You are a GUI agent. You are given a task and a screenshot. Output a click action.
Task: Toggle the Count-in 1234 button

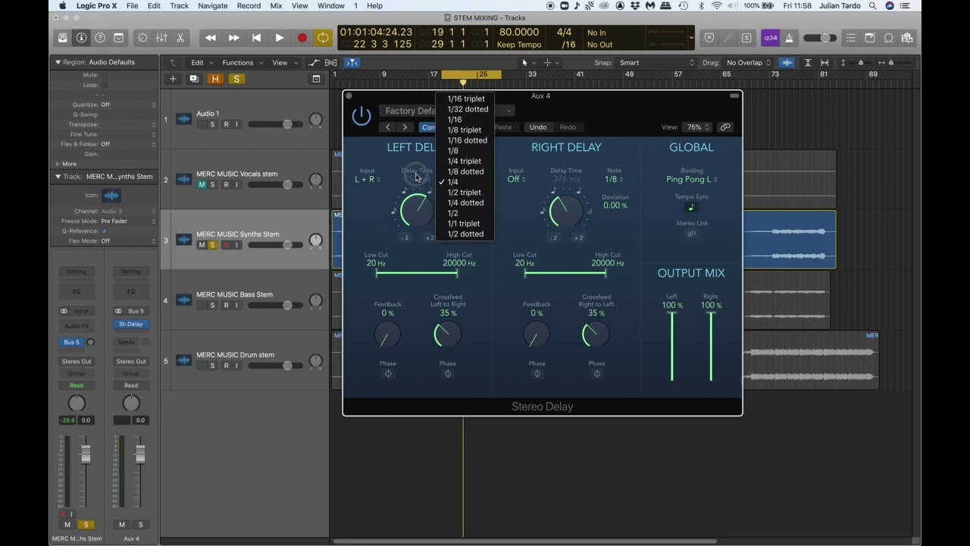[x=770, y=38]
